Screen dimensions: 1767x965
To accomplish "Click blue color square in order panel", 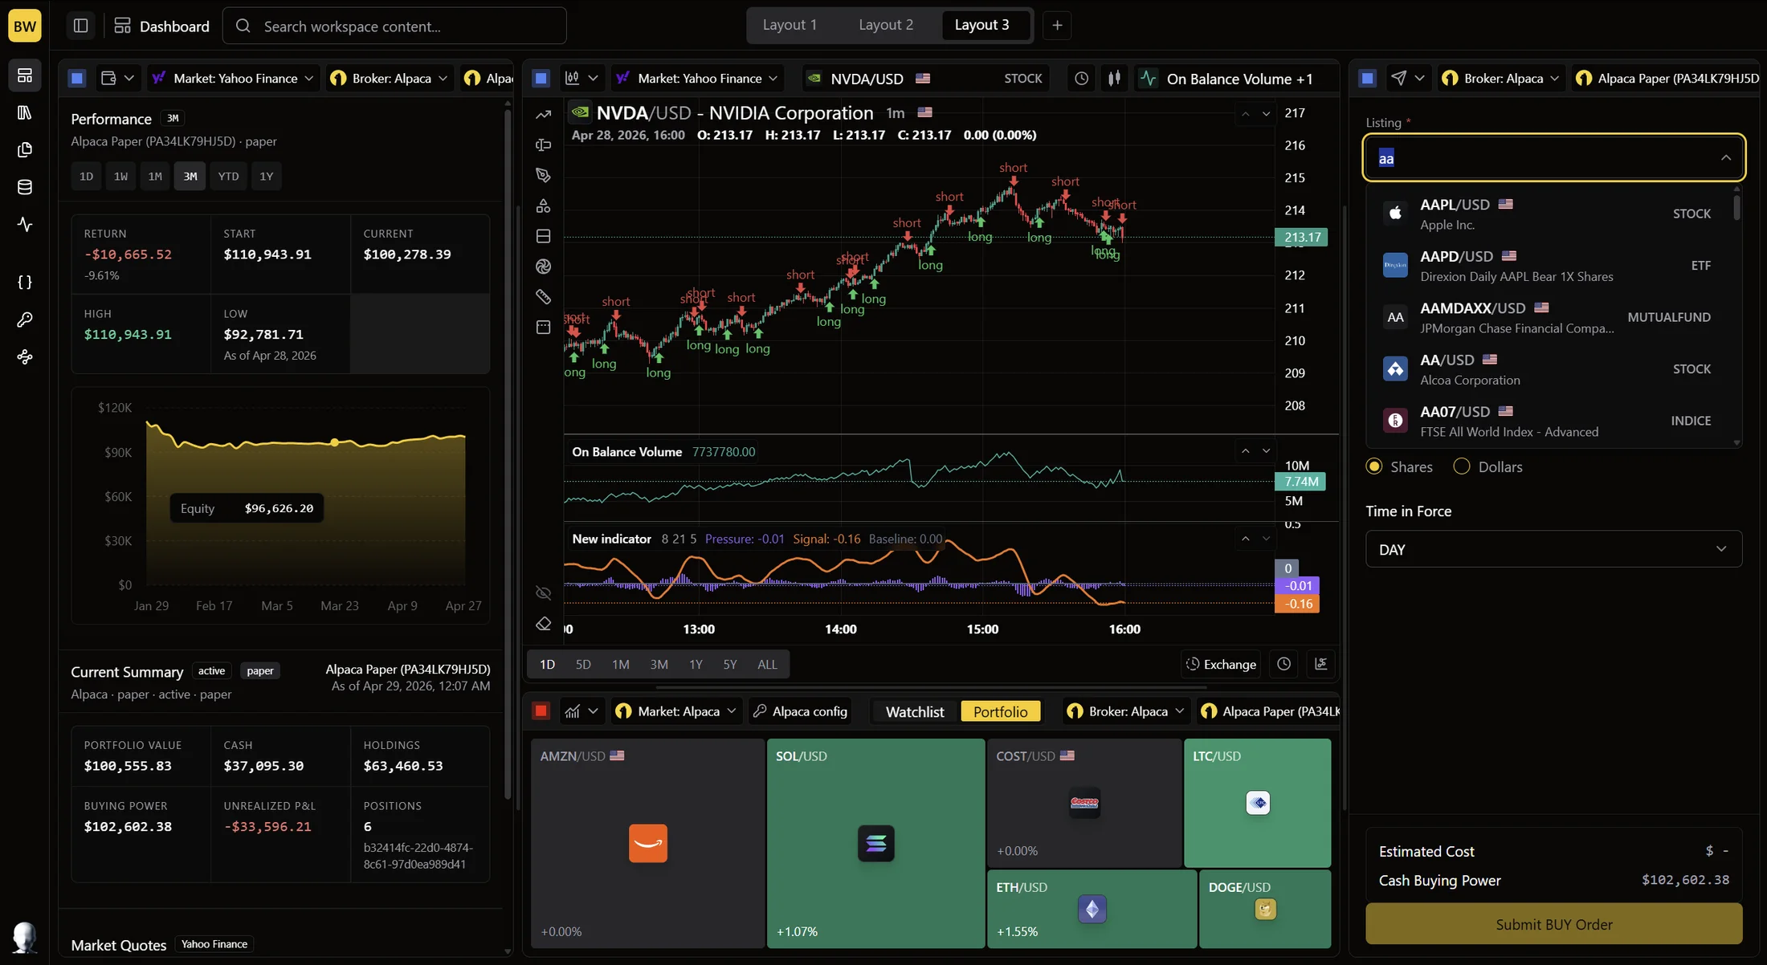I will tap(1368, 79).
